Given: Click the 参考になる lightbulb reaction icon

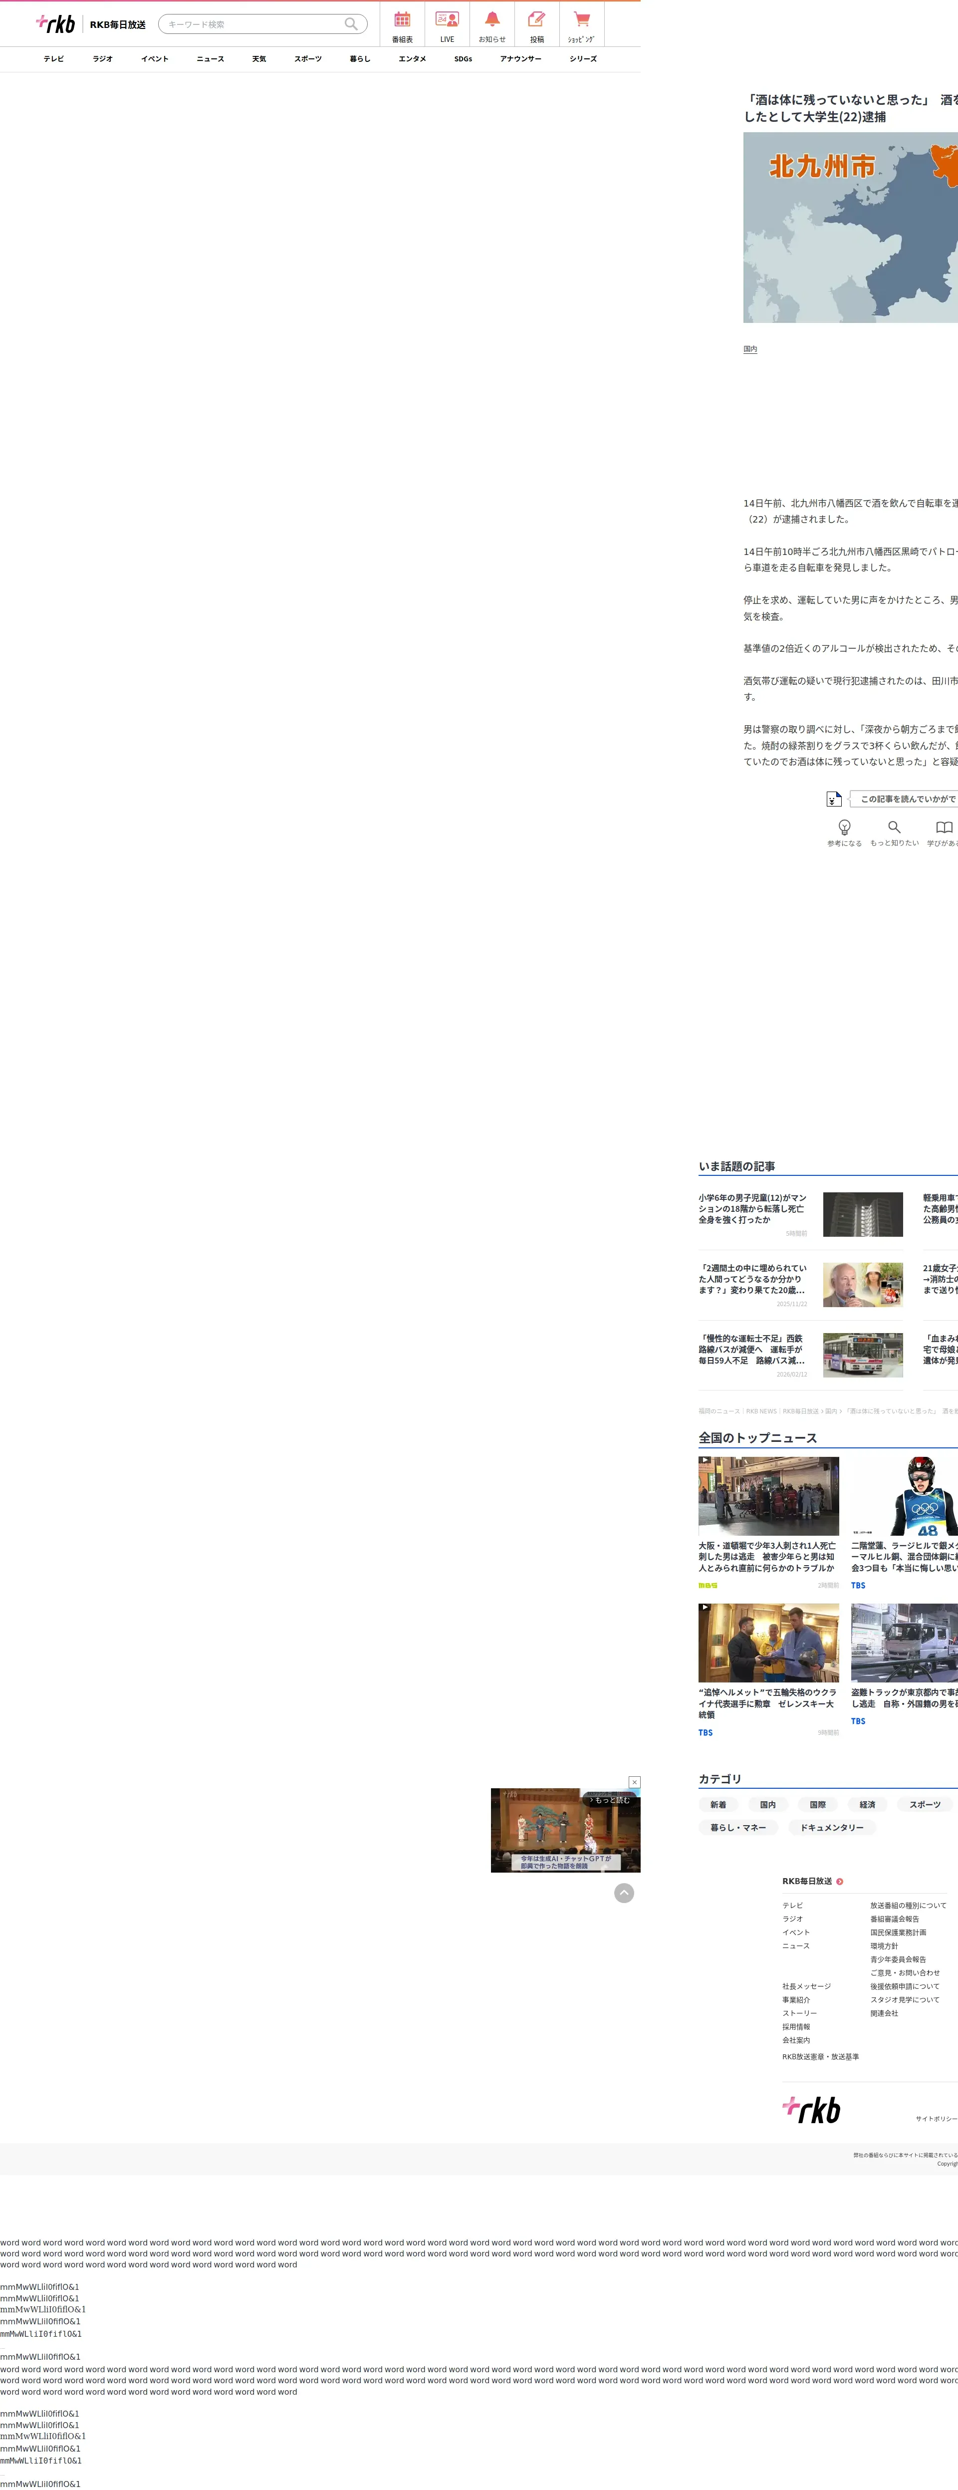Looking at the screenshot, I should 844,829.
